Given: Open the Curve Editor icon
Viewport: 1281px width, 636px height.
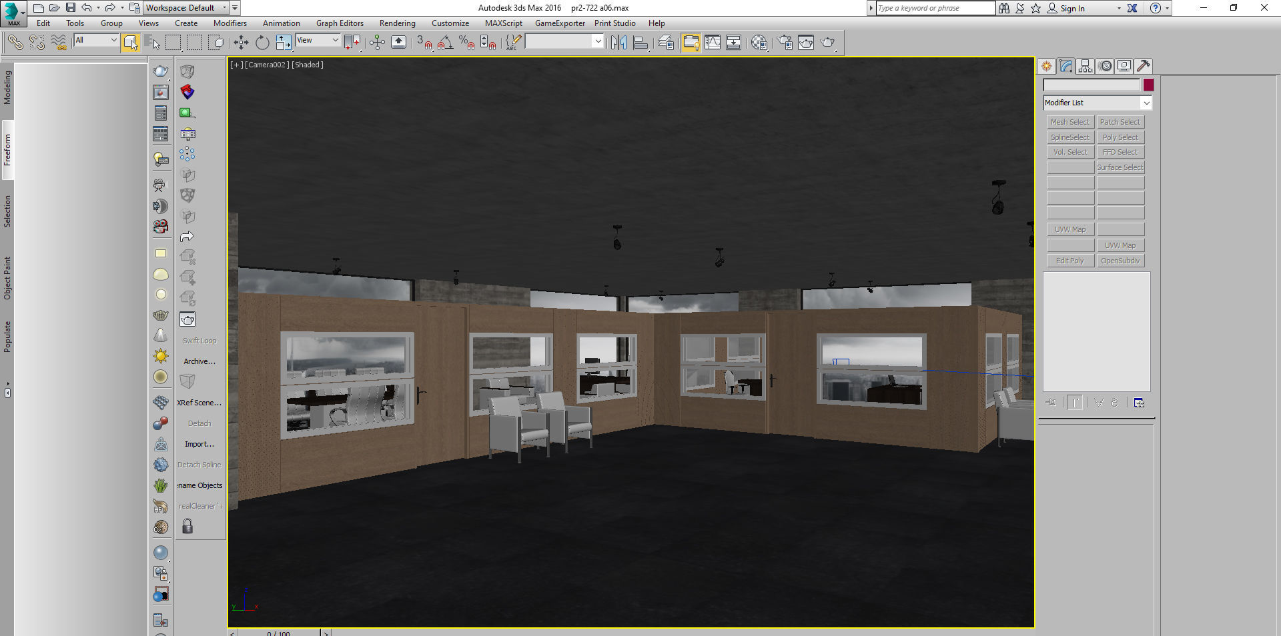Looking at the screenshot, I should tap(713, 43).
